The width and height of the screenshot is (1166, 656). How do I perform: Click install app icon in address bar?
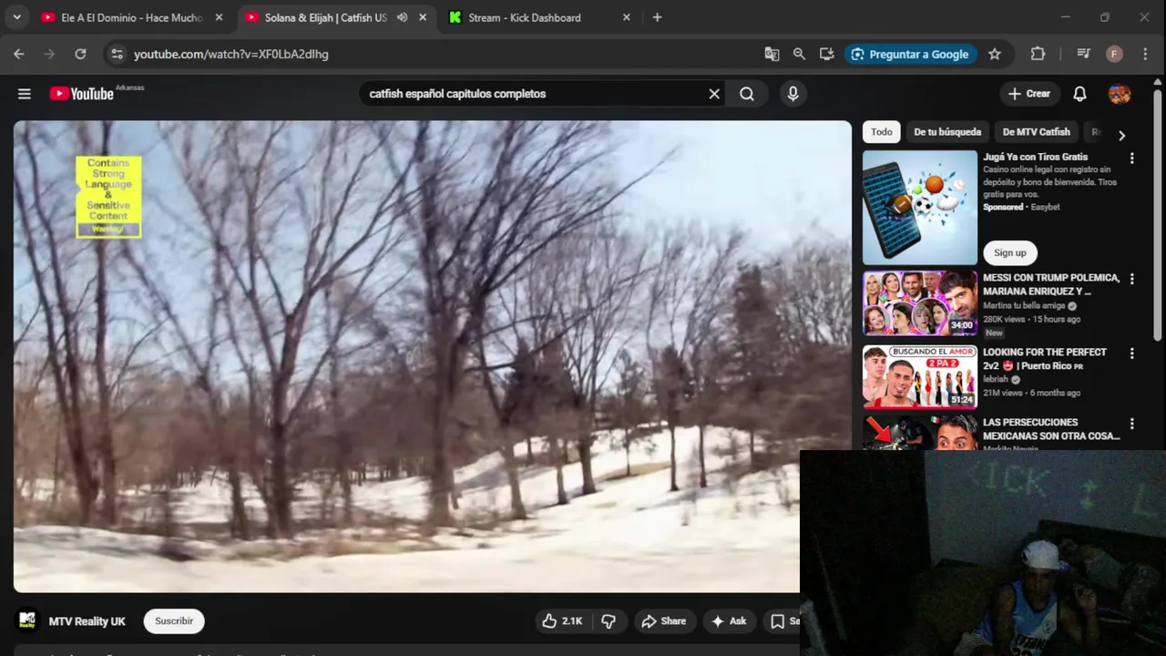(826, 54)
